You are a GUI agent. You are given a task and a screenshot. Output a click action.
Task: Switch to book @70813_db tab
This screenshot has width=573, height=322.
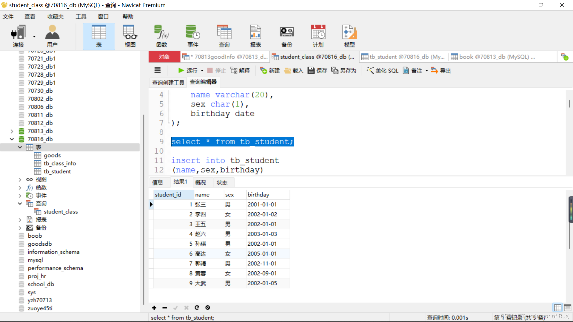click(493, 57)
